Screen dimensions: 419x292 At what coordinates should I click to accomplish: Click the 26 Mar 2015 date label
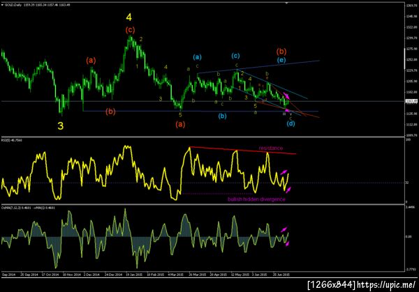pos(197,275)
